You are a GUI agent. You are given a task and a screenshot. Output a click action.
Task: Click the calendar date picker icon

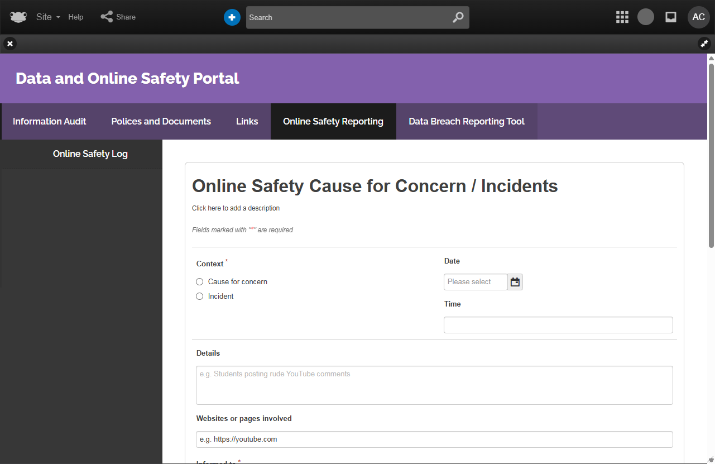click(x=515, y=282)
